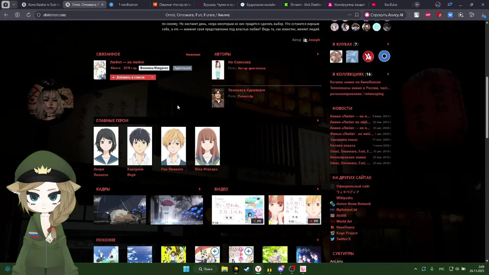Expand В коллекциях section arrow

[388, 74]
